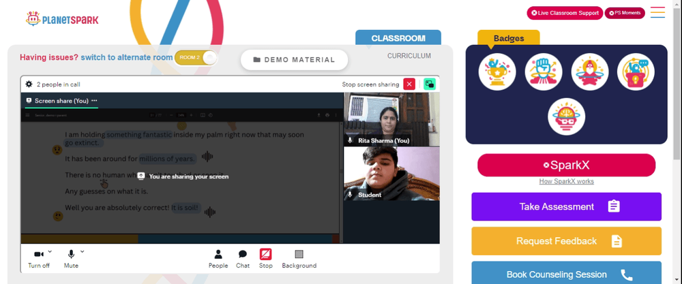
Task: Open Live Classroom Support
Action: click(565, 13)
